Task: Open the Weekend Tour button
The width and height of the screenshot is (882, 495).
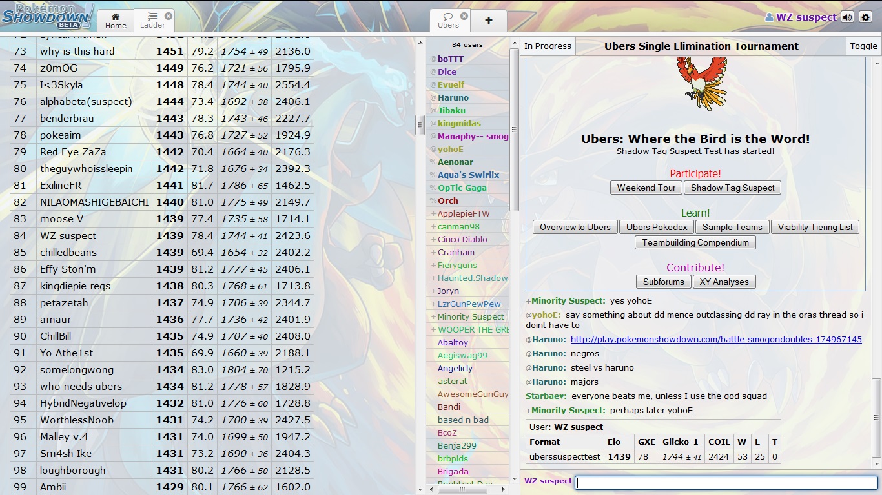Action: click(x=646, y=188)
